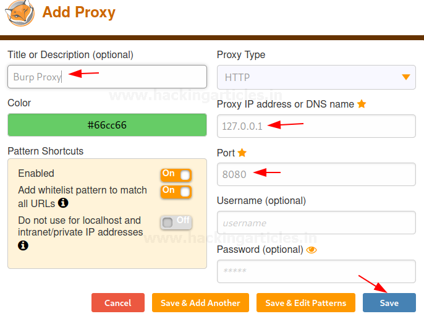Open the green #66cc66 color picker

coord(107,125)
